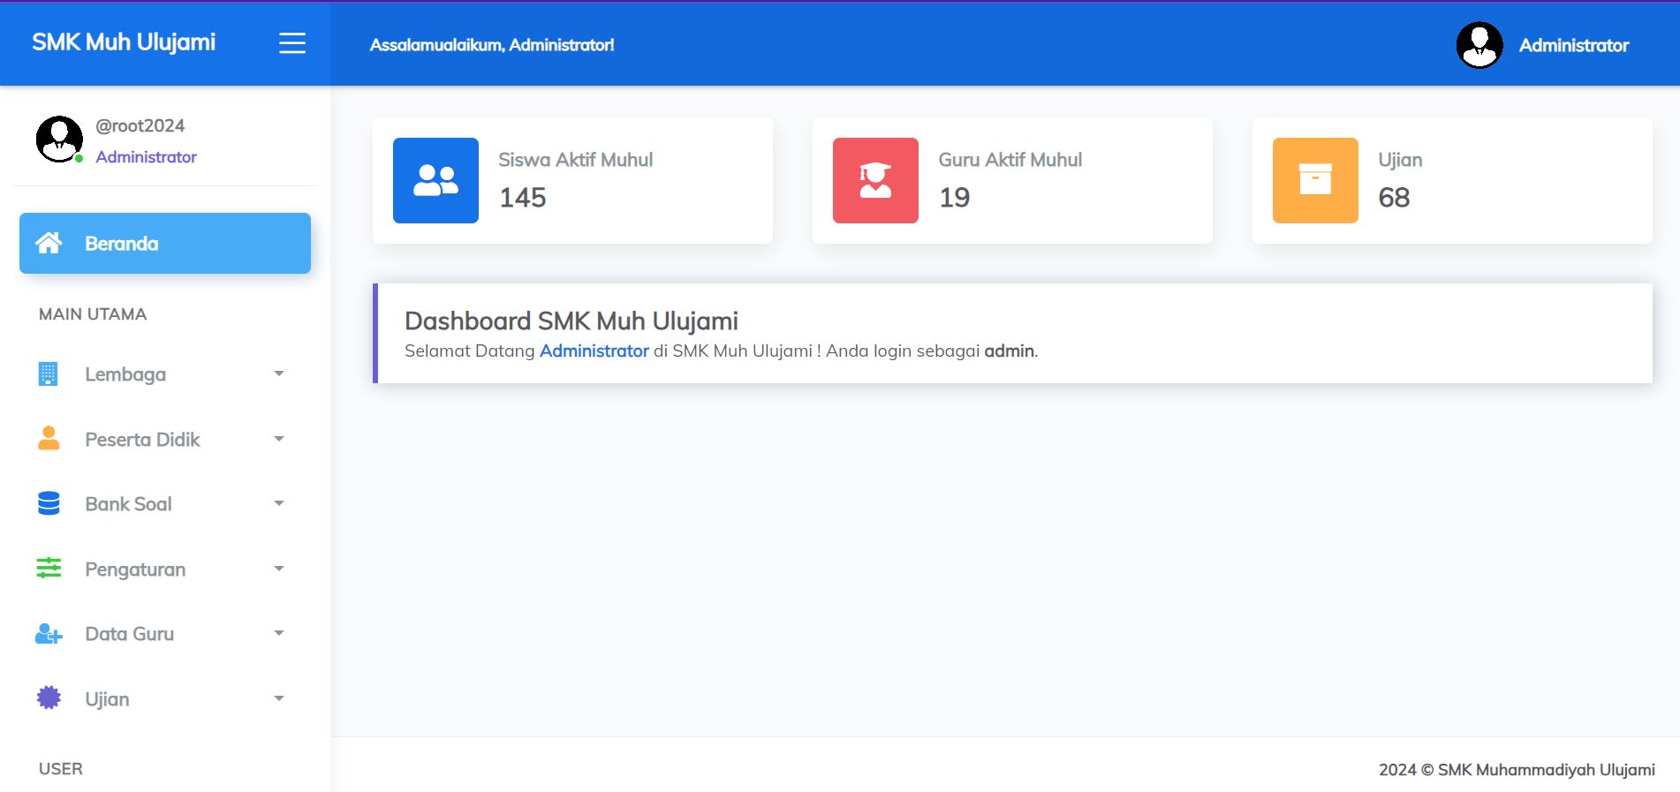Click the purple Ujian badge icon in sidebar

(49, 698)
